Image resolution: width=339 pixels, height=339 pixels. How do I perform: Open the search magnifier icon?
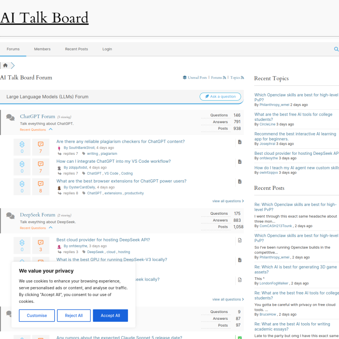336,49
